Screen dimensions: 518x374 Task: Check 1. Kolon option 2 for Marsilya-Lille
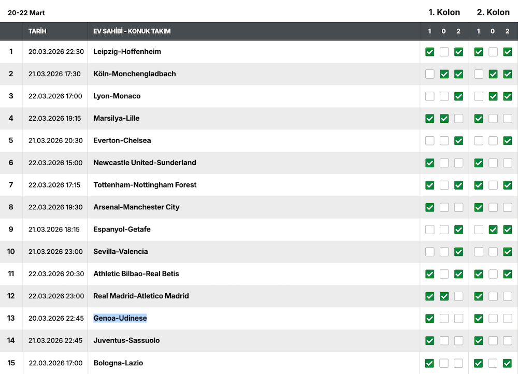[x=458, y=119]
